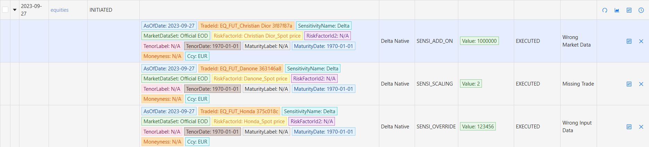Viewport: 649px width, 147px height.
Task: Click the refresh icon in the header row
Action: [x=605, y=10]
